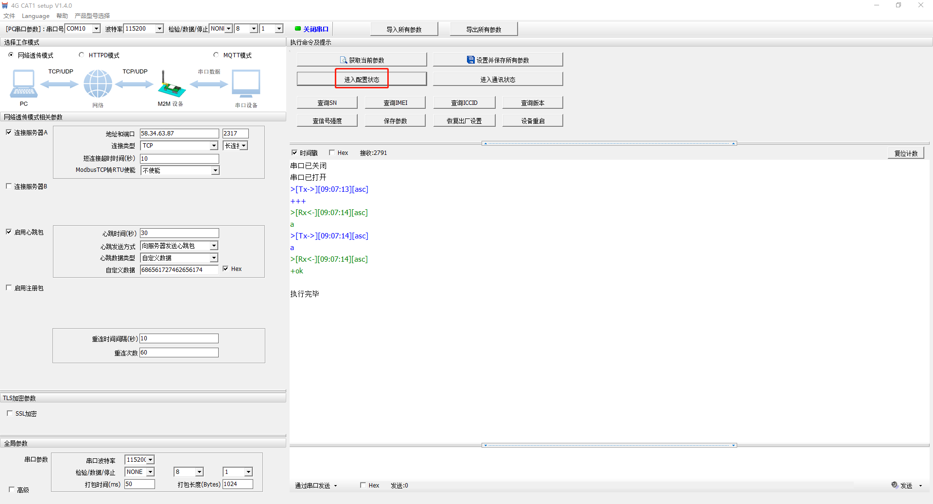Open the COM10 serial port dropdown
This screenshot has width=933, height=504.
tap(96, 29)
